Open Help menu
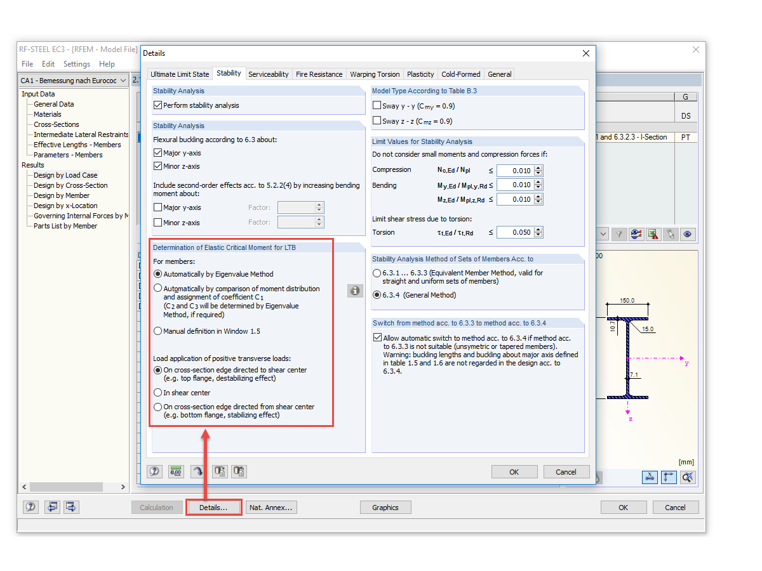The image size is (762, 571). click(107, 64)
